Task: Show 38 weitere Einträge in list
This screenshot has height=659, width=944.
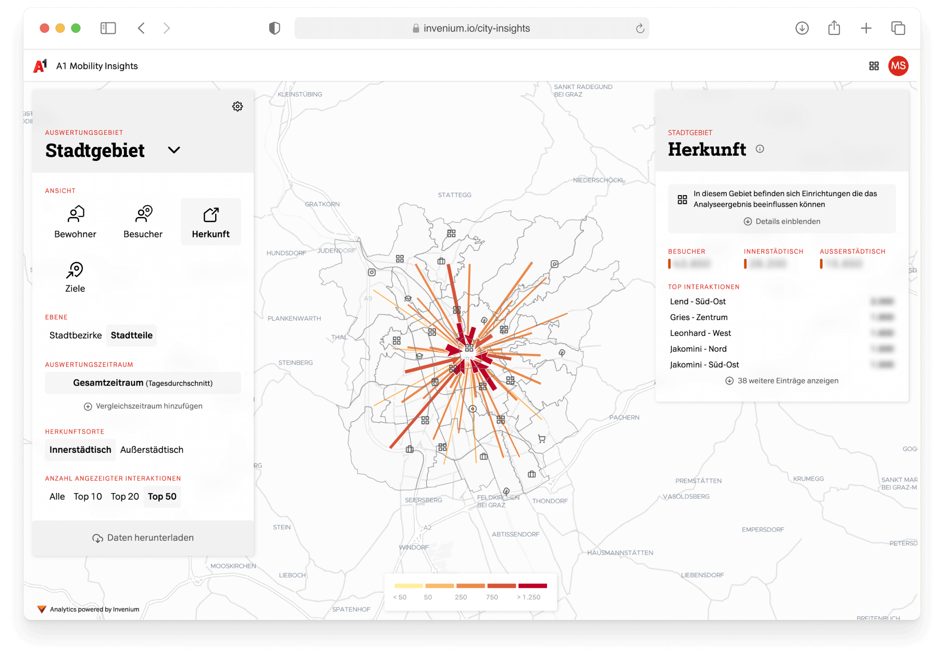Action: click(782, 381)
